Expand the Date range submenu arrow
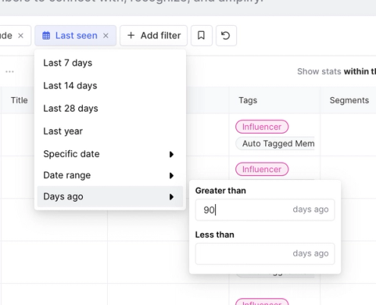Image resolution: width=376 pixels, height=305 pixels. 172,175
